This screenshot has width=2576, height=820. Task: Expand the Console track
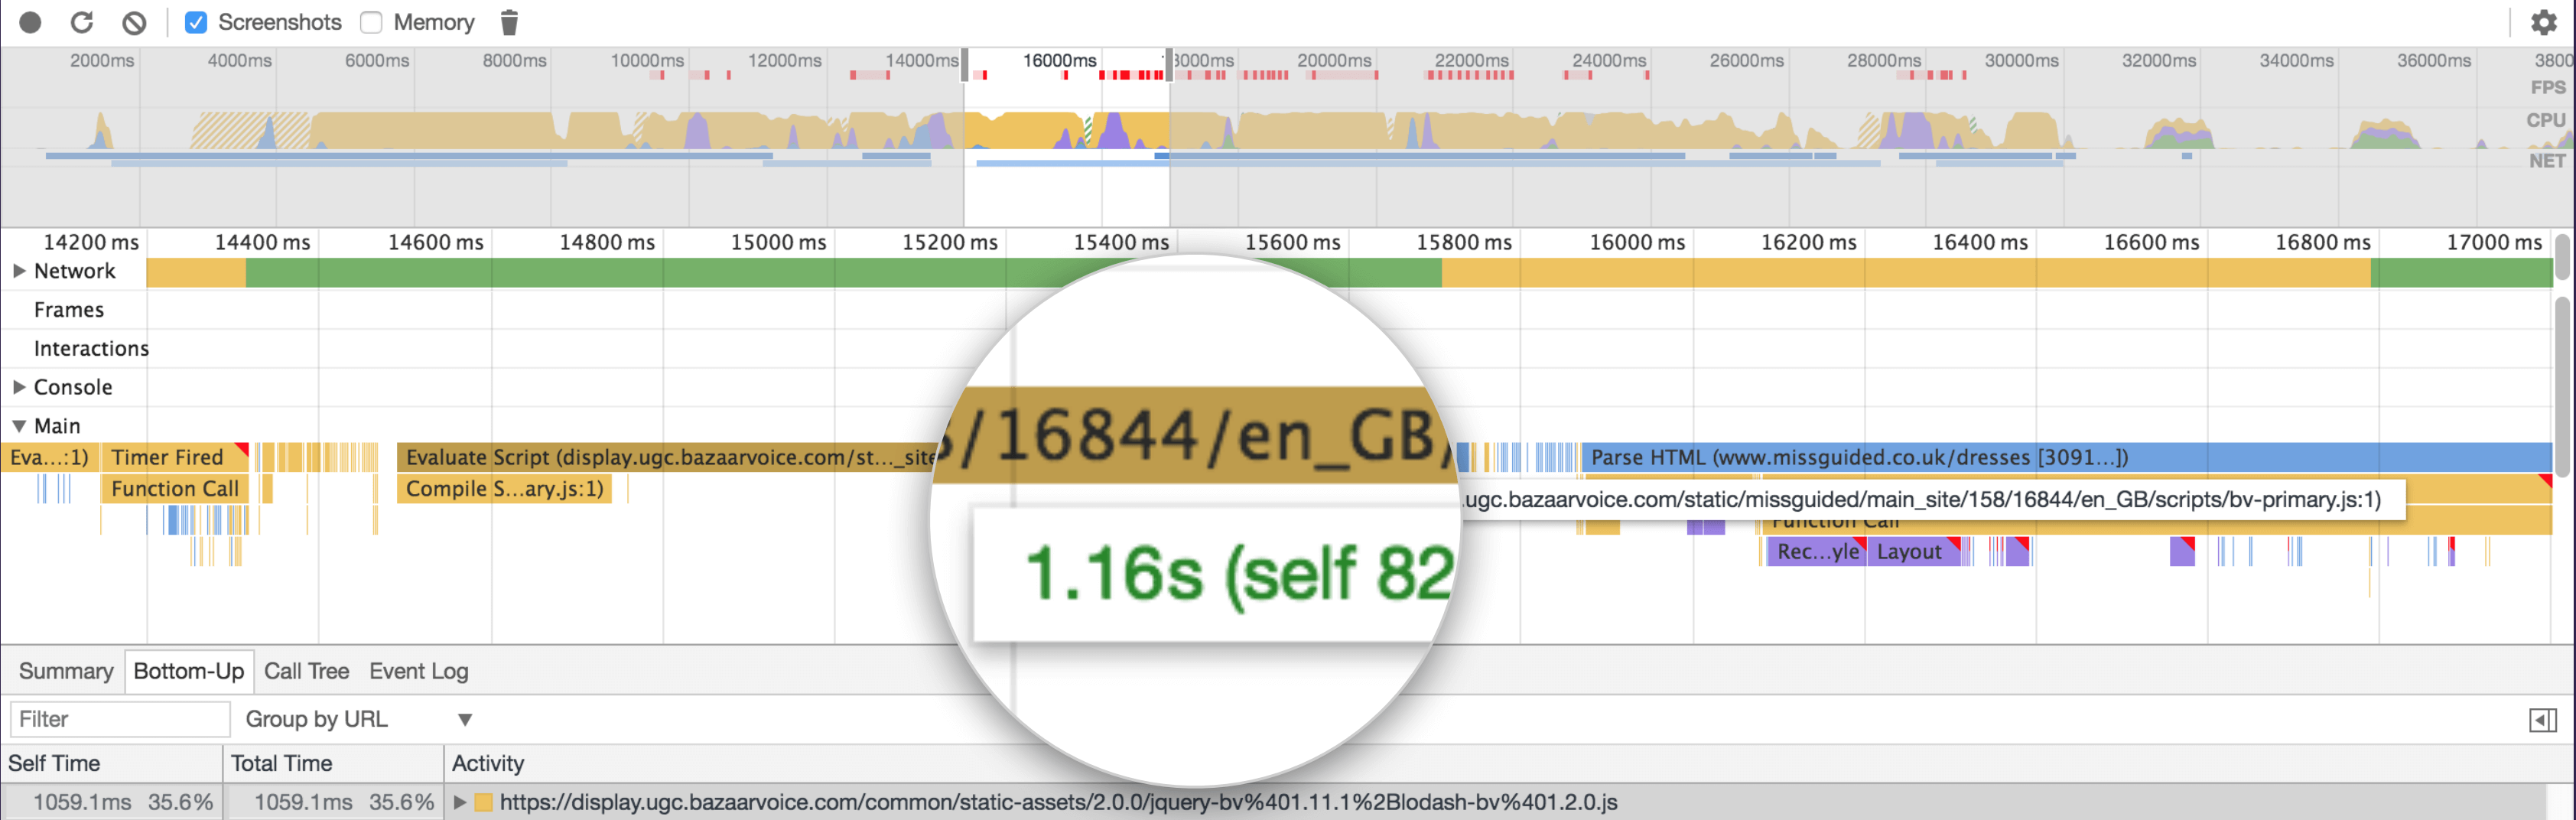(19, 387)
